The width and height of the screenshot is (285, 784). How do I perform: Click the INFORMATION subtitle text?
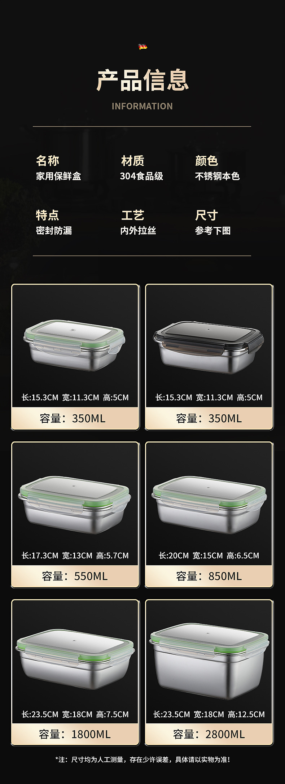142,106
